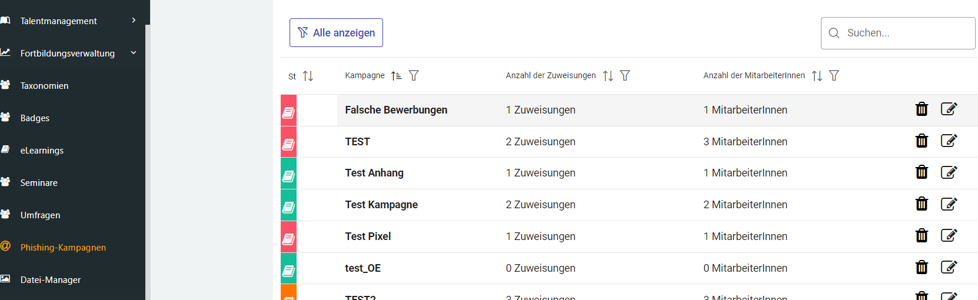Sort by Kampagne name
Image resolution: width=978 pixels, height=300 pixels.
pos(397,76)
